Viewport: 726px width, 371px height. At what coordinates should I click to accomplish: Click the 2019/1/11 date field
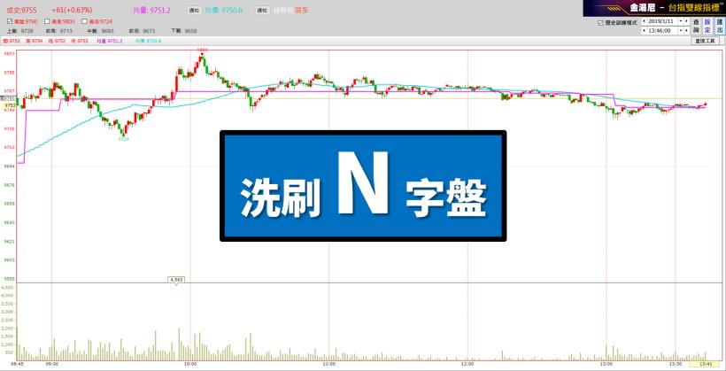(662, 21)
